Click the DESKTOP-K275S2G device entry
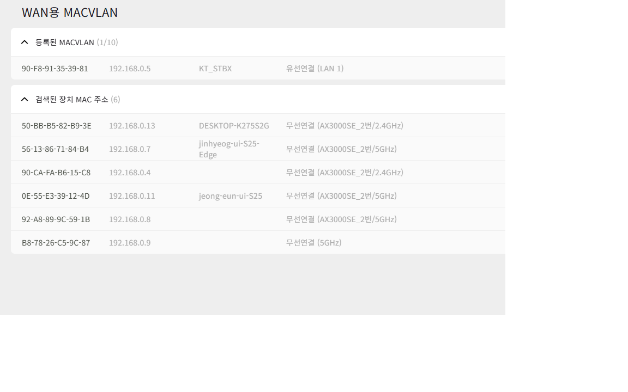The image size is (628, 392). point(234,126)
